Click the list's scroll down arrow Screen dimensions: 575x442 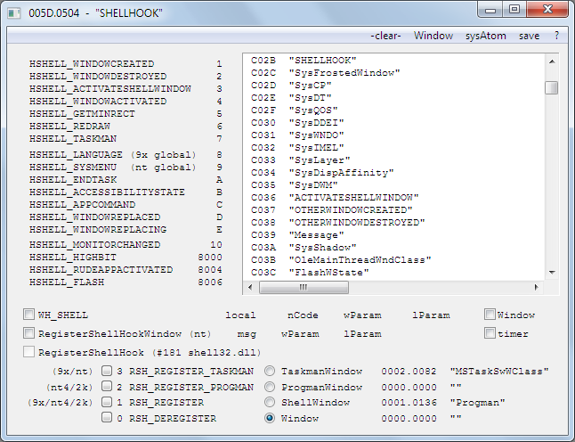551,272
